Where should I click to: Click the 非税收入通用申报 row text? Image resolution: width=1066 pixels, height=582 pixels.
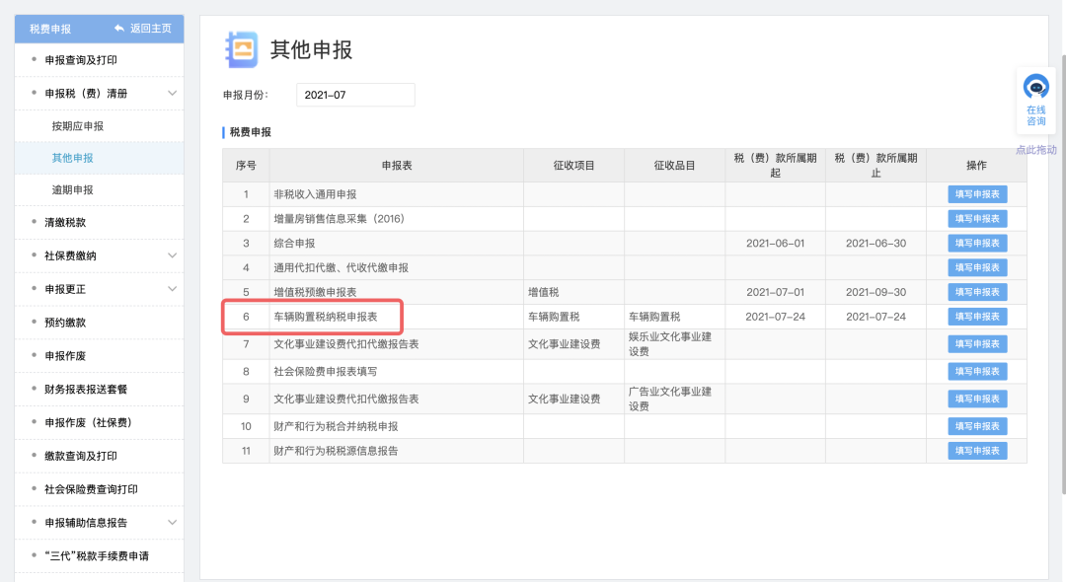pyautogui.click(x=316, y=194)
